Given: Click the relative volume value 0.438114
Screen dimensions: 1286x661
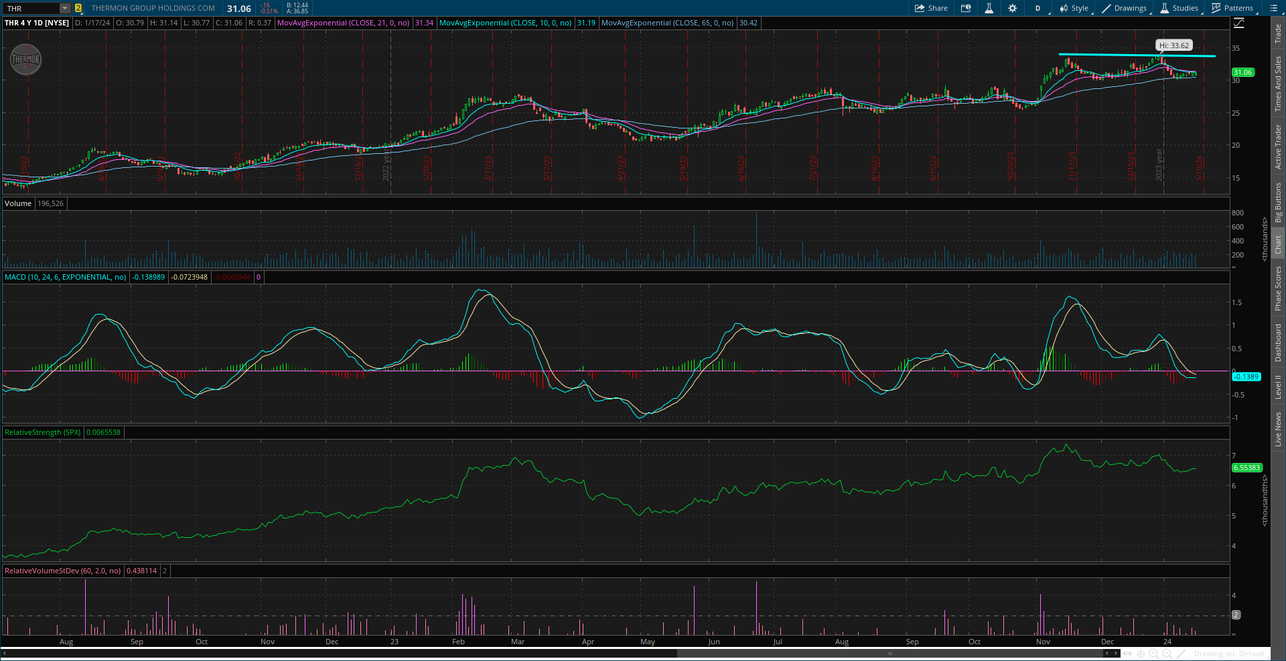Looking at the screenshot, I should (x=142, y=571).
